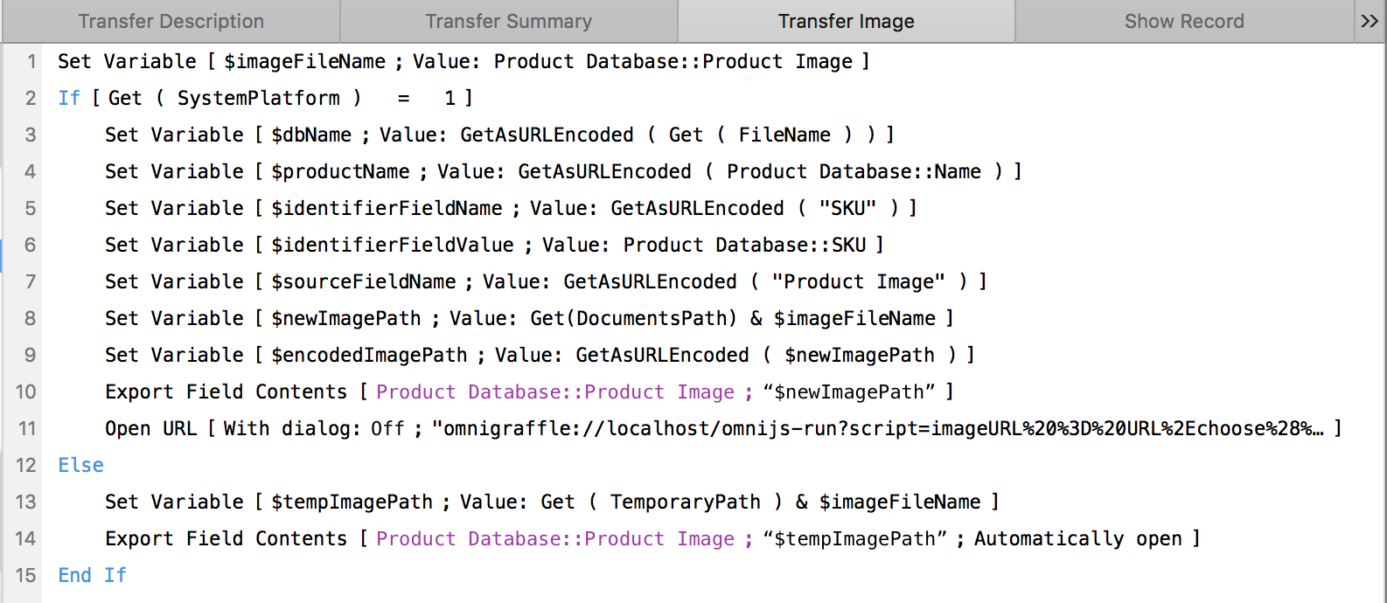Screen dimensions: 1387x603
Task: Select script line 1 Set Variable $imageFileName
Action: tap(463, 62)
